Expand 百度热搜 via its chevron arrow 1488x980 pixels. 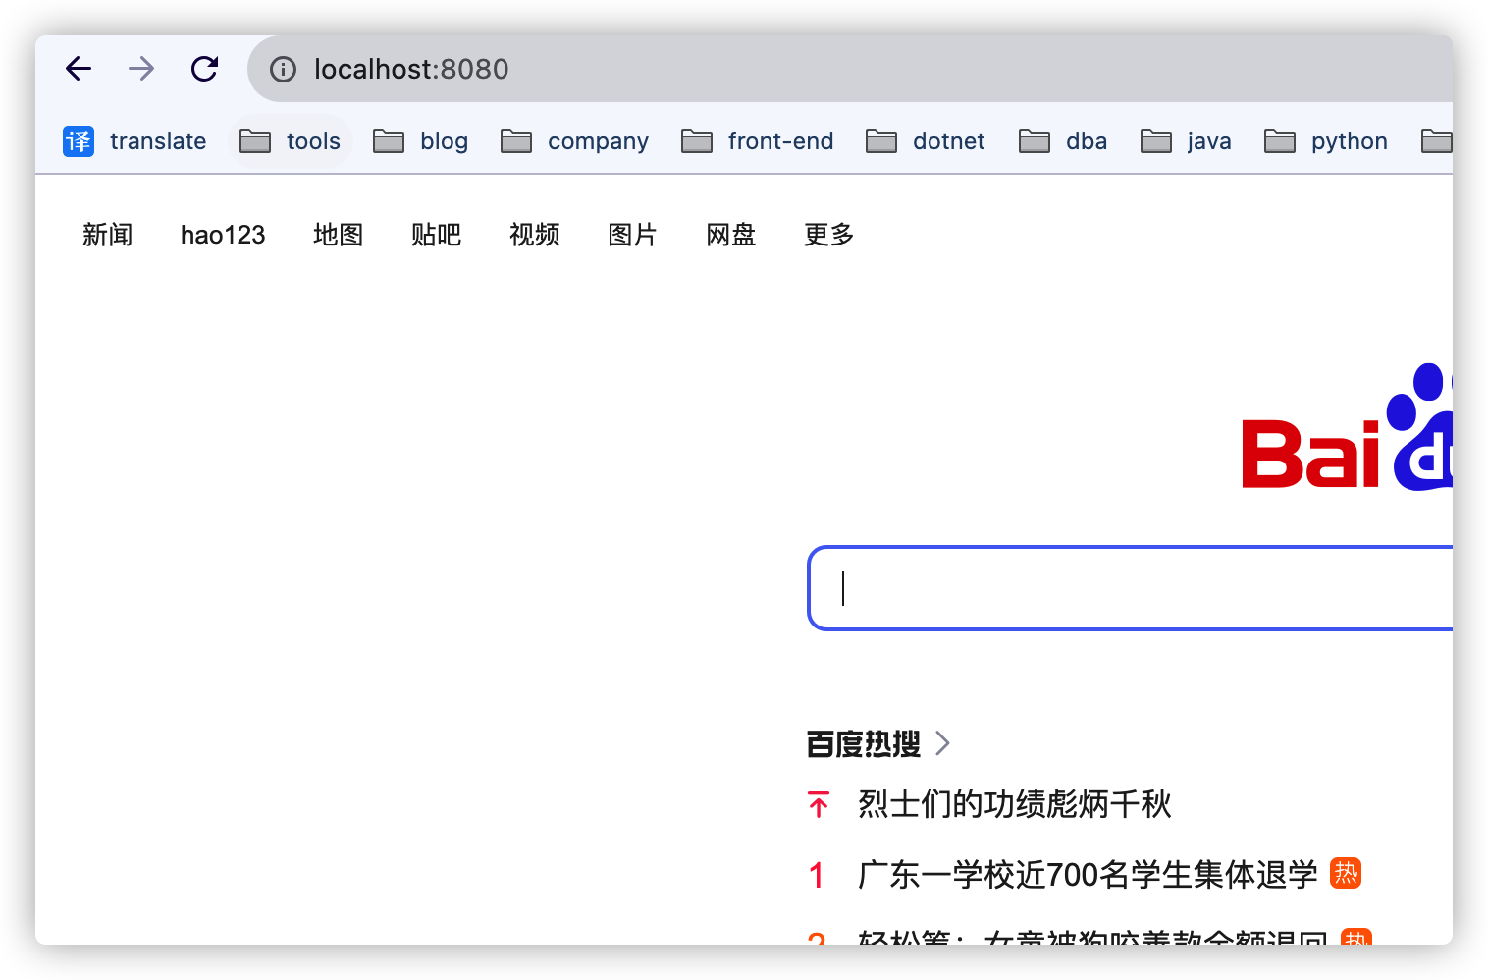[942, 743]
